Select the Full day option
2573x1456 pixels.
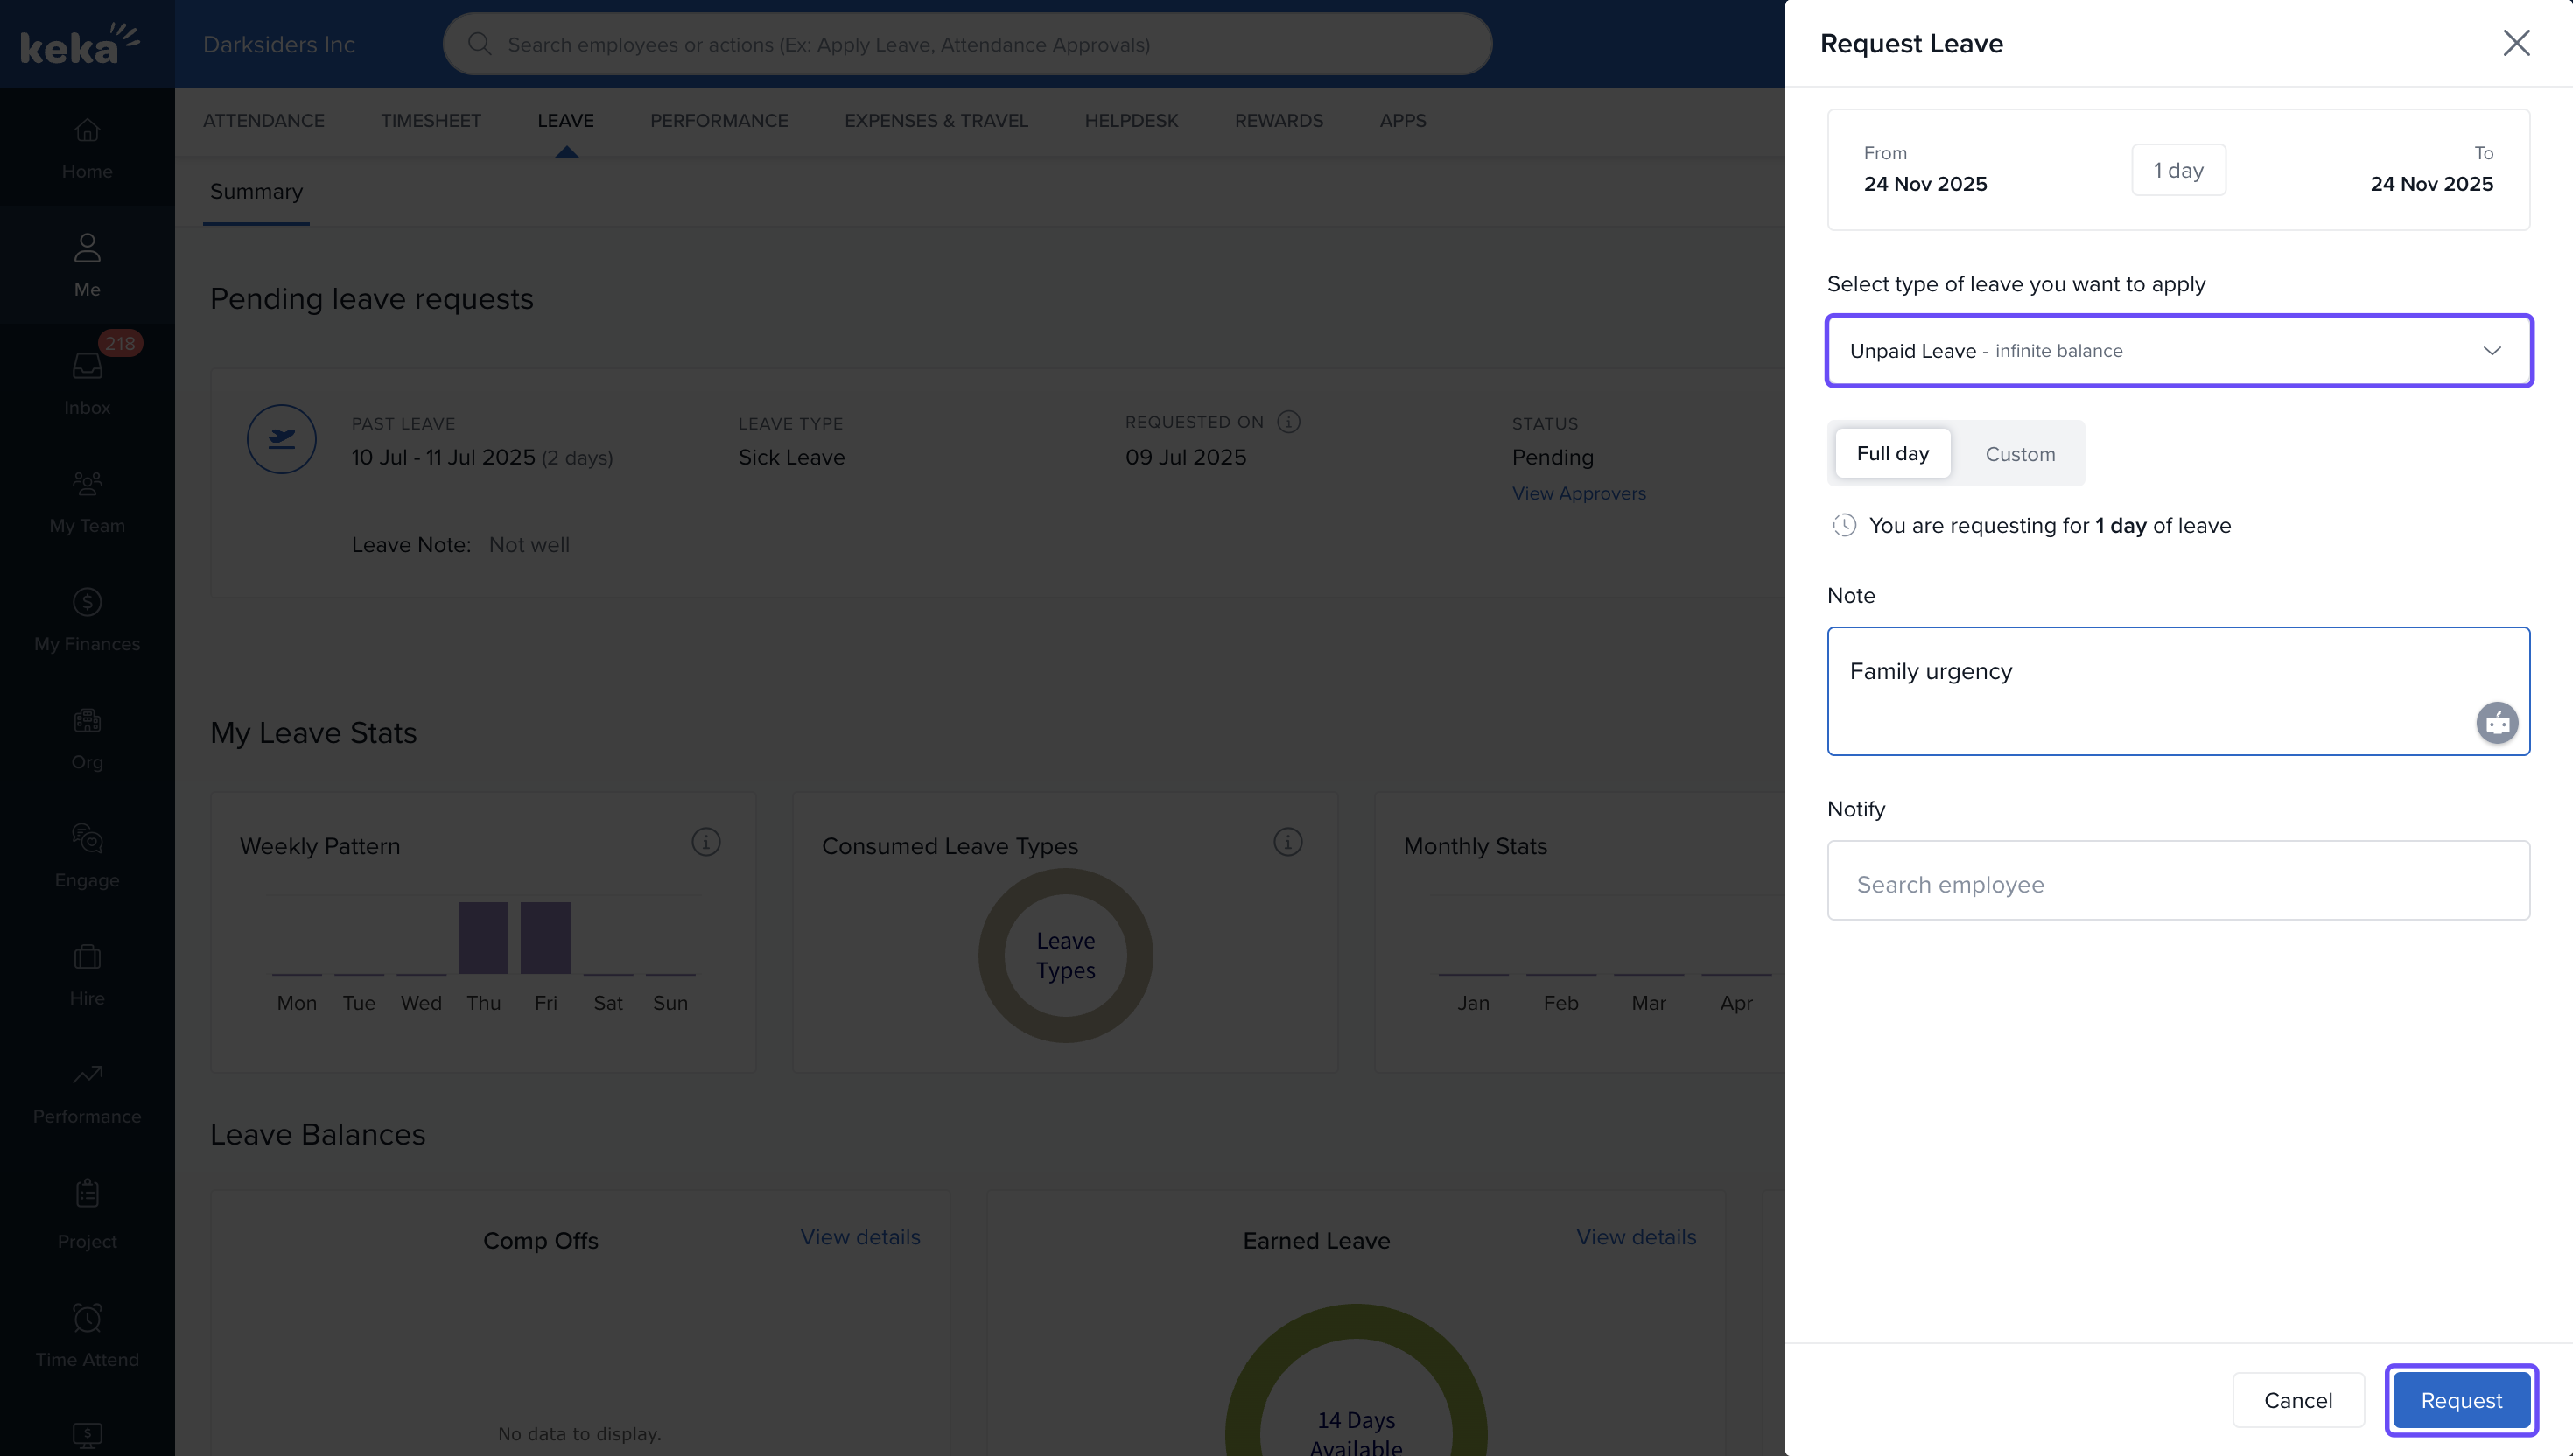pyautogui.click(x=1892, y=453)
